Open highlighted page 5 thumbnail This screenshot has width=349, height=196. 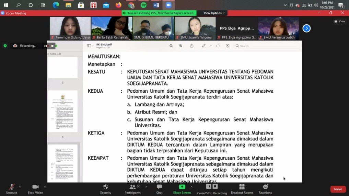tap(63, 163)
